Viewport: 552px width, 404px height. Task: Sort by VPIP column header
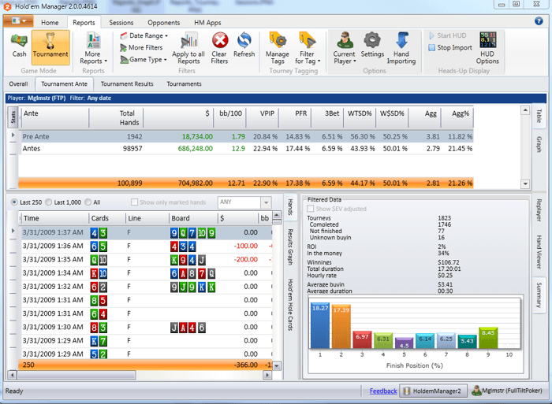click(263, 118)
